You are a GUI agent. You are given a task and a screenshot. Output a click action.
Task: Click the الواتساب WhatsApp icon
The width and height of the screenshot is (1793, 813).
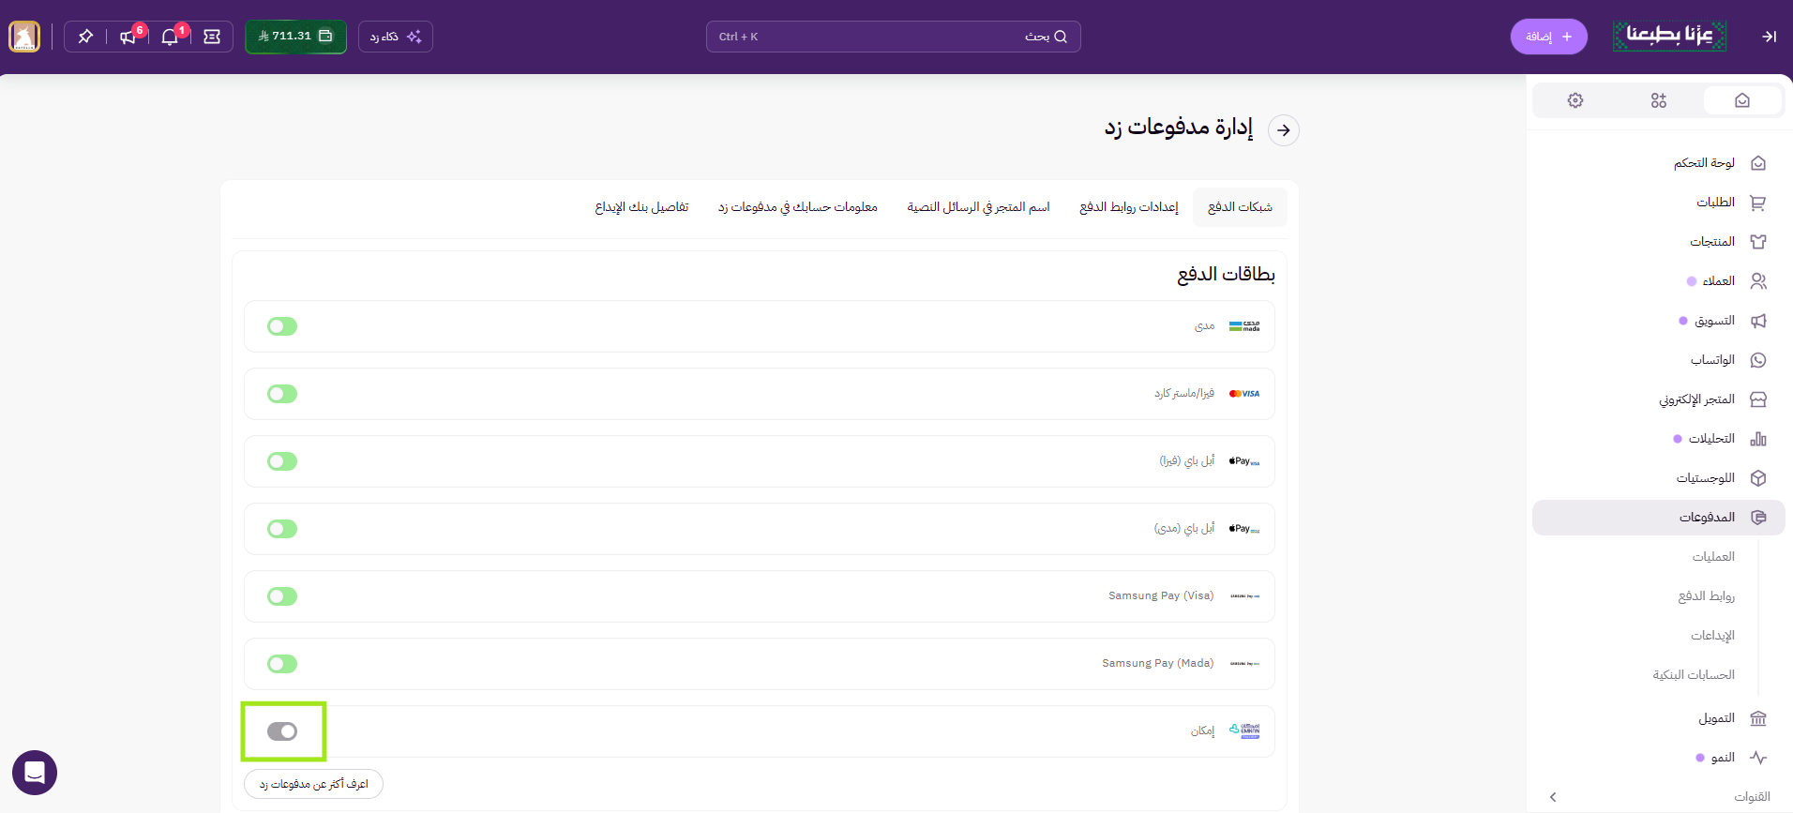coord(1758,360)
